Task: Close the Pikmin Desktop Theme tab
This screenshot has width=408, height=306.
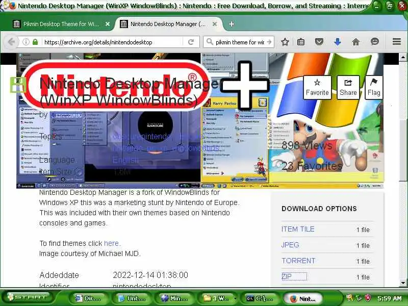Action: pyautogui.click(x=107, y=24)
